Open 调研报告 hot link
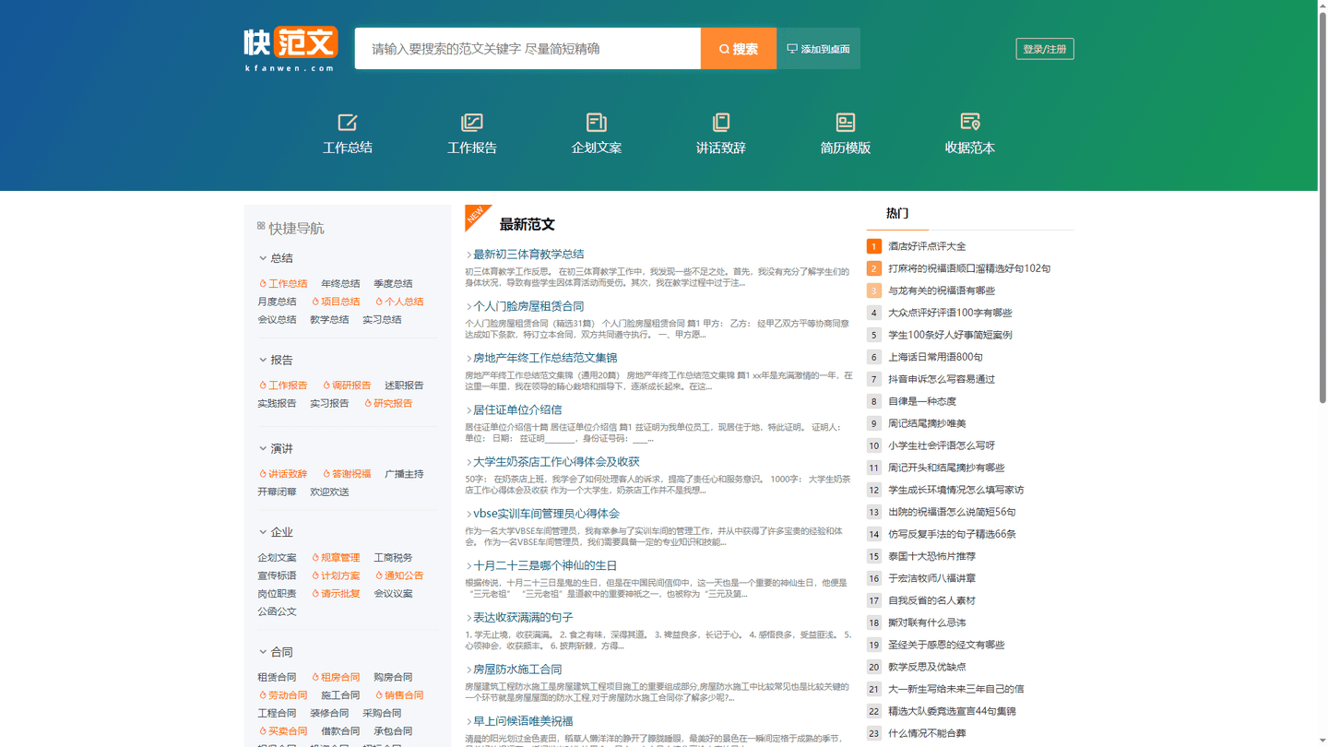The image size is (1328, 747). pos(347,385)
